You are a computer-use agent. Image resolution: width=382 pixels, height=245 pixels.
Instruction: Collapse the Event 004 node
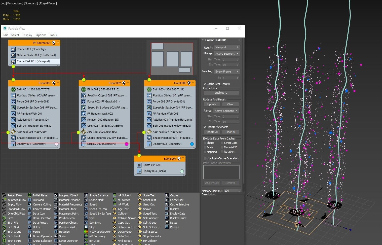point(183,158)
